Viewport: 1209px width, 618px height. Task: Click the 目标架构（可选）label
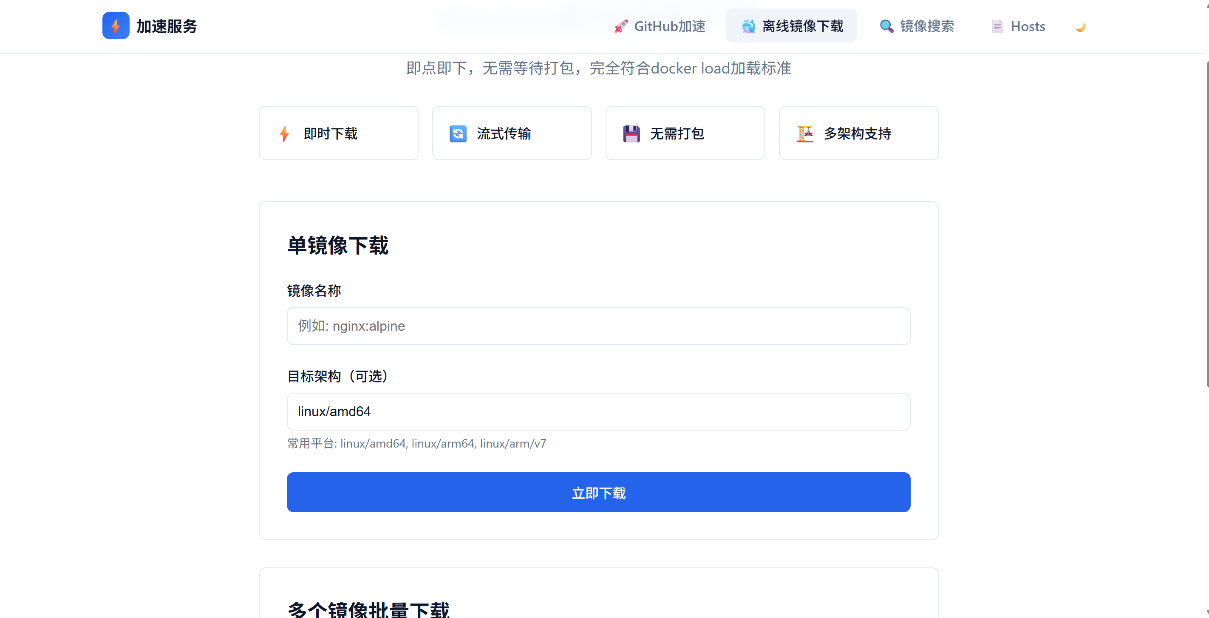point(337,376)
